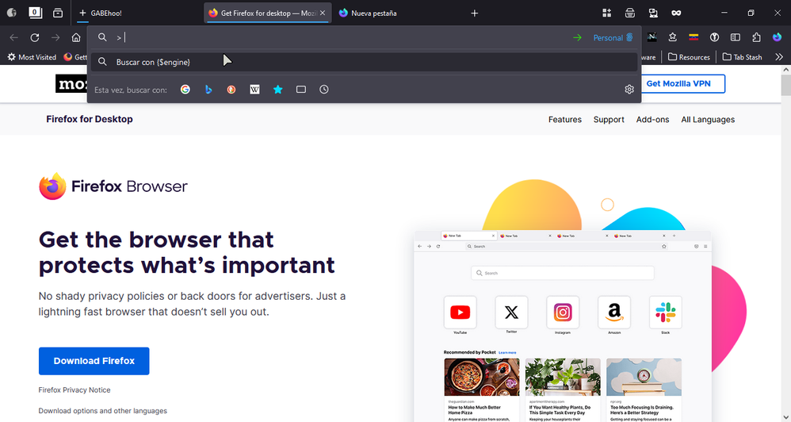The width and height of the screenshot is (791, 422).
Task: Click the Download Firefox button
Action: click(x=94, y=361)
